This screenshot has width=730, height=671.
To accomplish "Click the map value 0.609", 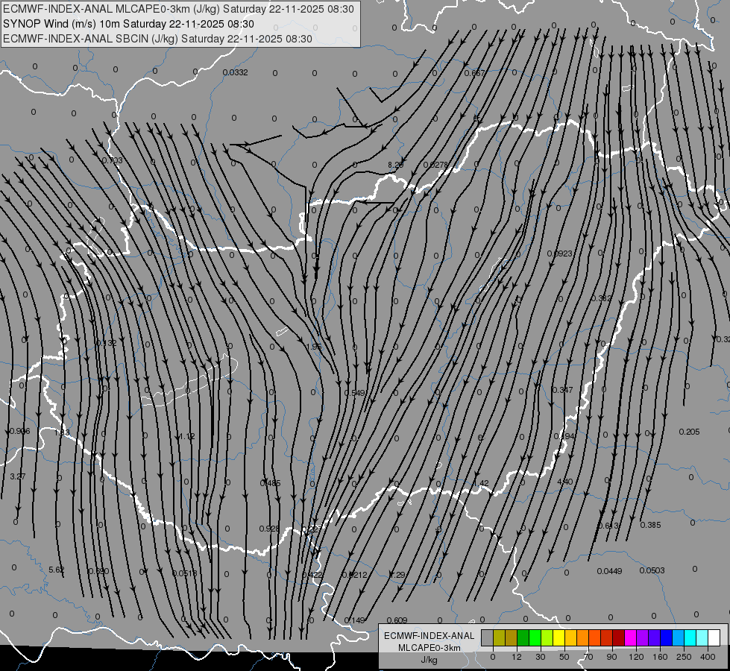I will [397, 620].
